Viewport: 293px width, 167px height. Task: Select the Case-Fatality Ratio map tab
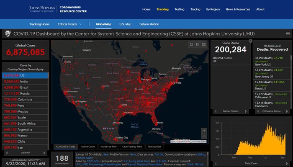tap(132, 147)
